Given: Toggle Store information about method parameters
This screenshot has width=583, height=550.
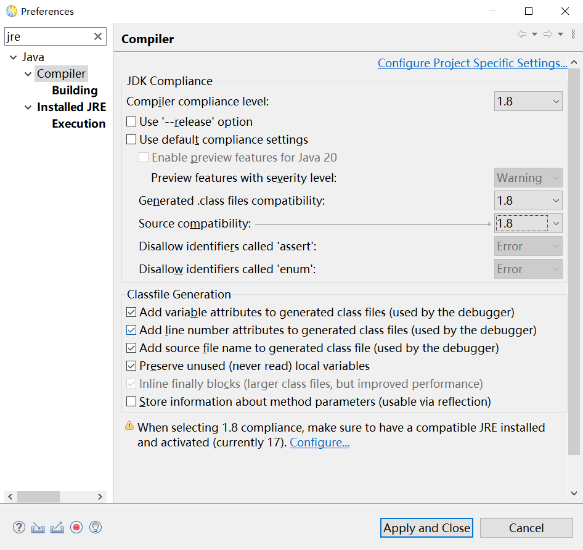Looking at the screenshot, I should point(131,402).
